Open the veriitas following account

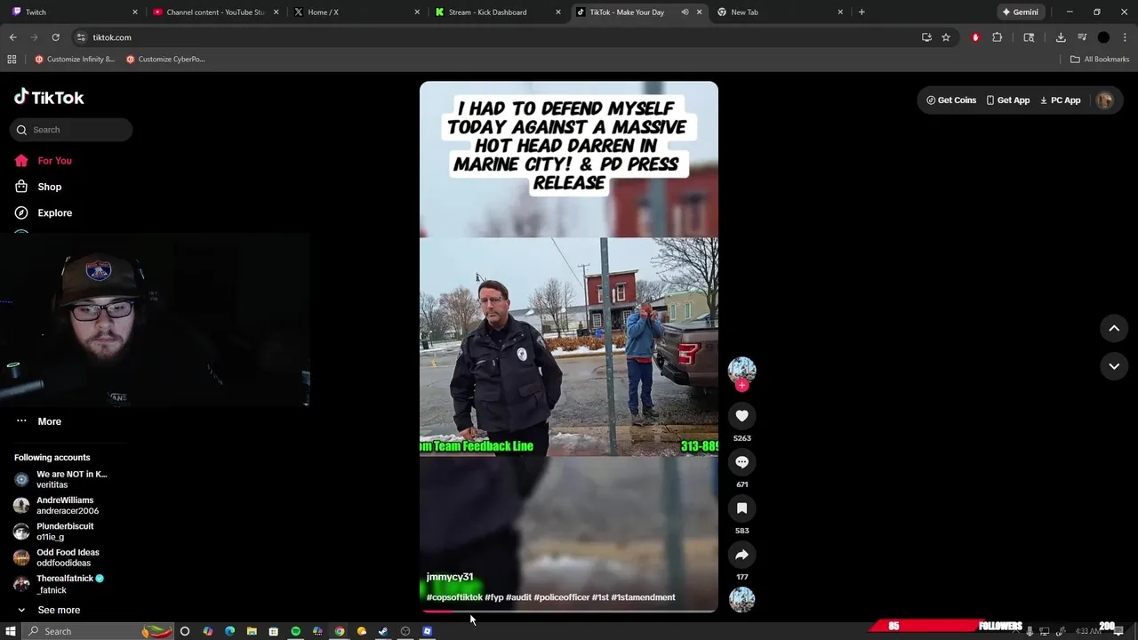point(60,479)
